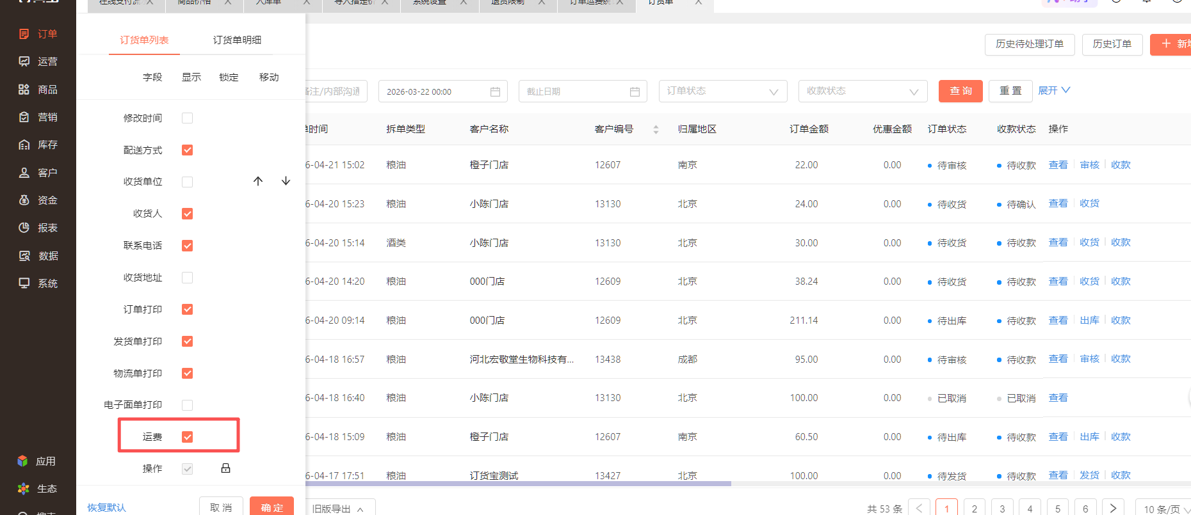The width and height of the screenshot is (1191, 515).
Task: Click 出库 for 211.14 order
Action: [x=1089, y=321]
